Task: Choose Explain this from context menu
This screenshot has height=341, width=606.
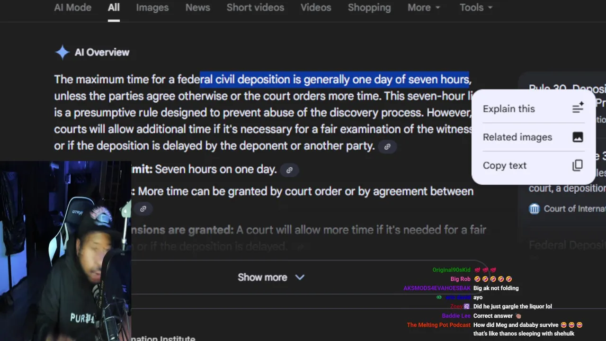Action: (533, 108)
